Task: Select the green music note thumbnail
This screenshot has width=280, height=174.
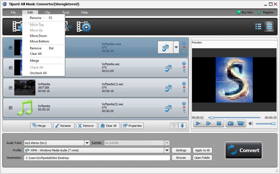Action: click(25, 108)
